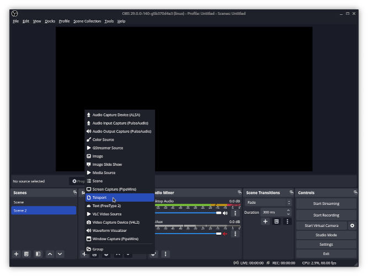Click the OBS logo in the title bar
368x276 pixels.
coord(14,14)
